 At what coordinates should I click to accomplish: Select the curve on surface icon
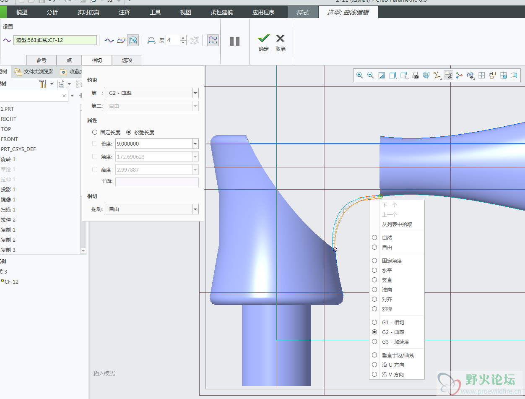pos(133,40)
